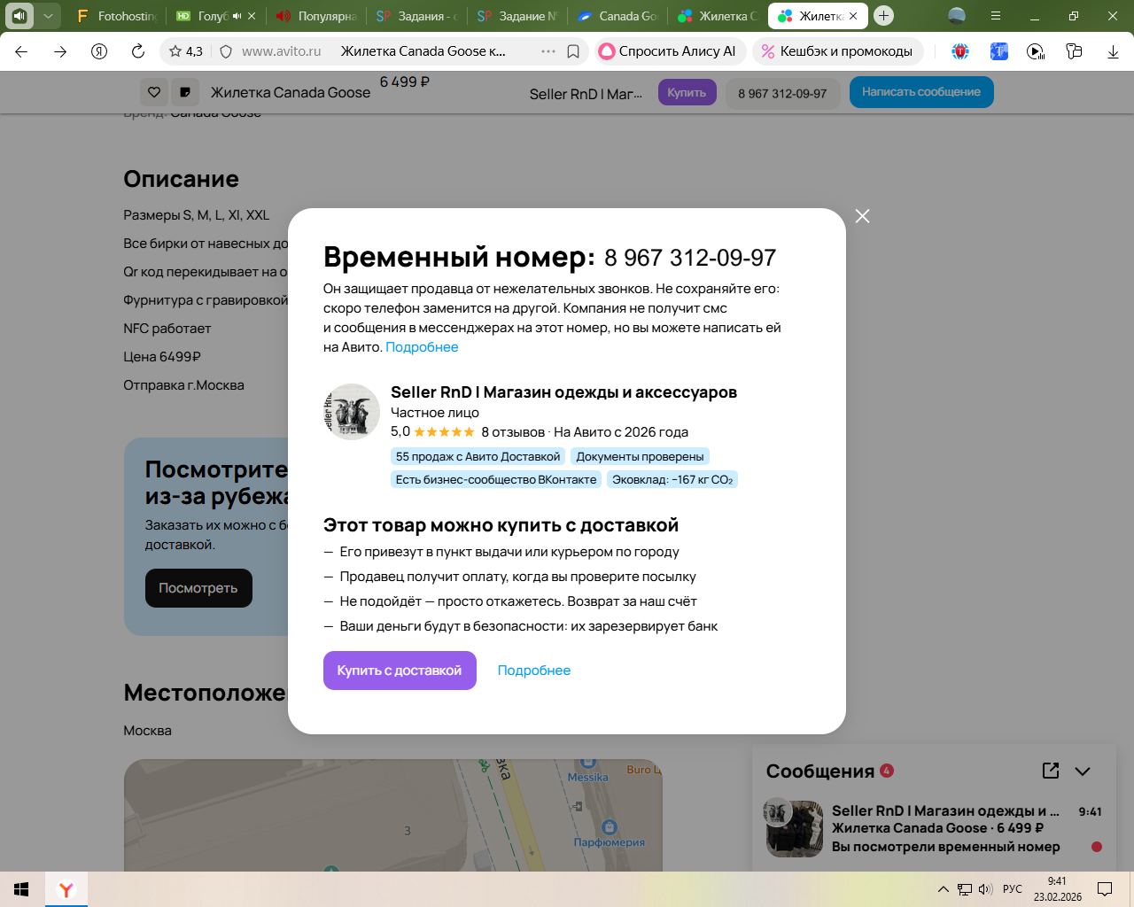The width and height of the screenshot is (1134, 907).
Task: Close the Временный номер dialog
Action: coord(862,216)
